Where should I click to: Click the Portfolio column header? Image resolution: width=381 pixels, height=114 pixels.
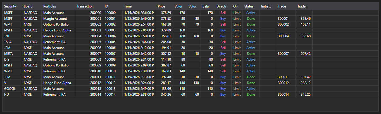(x=58, y=6)
